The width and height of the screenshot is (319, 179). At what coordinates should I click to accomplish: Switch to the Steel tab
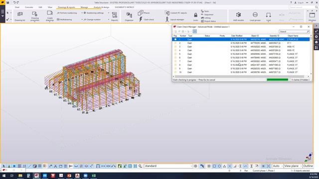17,7
